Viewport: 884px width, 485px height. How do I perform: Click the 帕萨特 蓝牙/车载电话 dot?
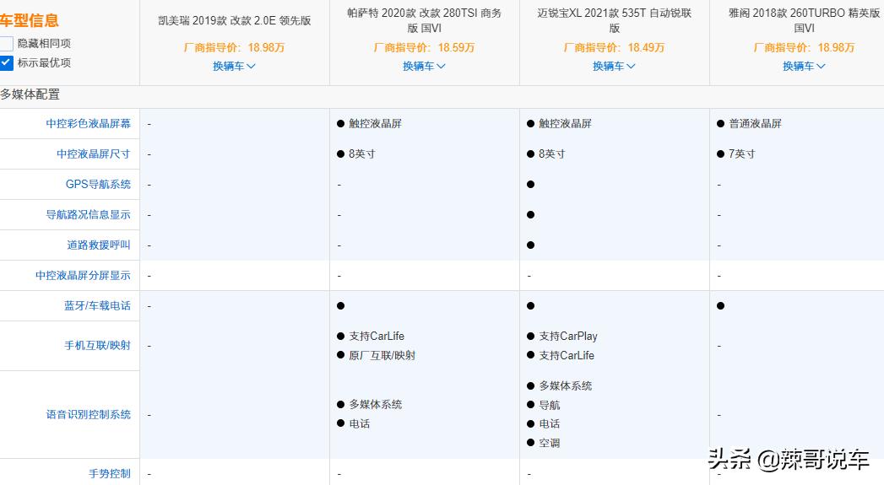[340, 306]
